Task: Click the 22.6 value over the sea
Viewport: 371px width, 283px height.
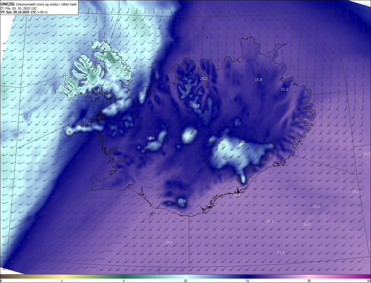Action: pyautogui.click(x=316, y=206)
